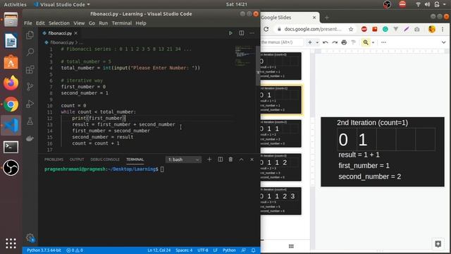The width and height of the screenshot is (451, 254).
Task: Add a new slide with plus button
Action: pos(310,42)
